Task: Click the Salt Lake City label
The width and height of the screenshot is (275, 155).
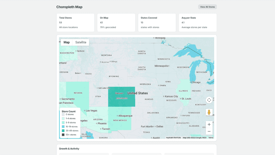Action: [x=104, y=88]
